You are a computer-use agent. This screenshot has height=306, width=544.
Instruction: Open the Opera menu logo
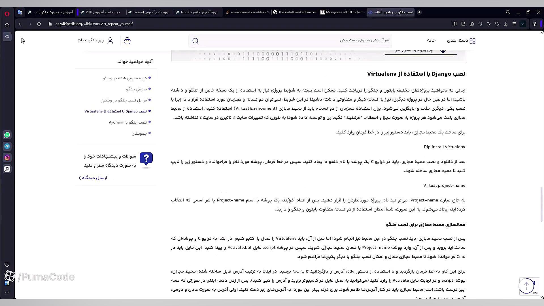coord(7,14)
